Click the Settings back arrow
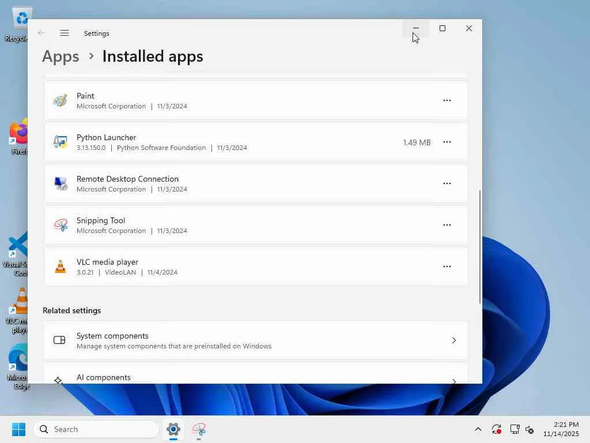This screenshot has width=590, height=443. click(x=41, y=33)
